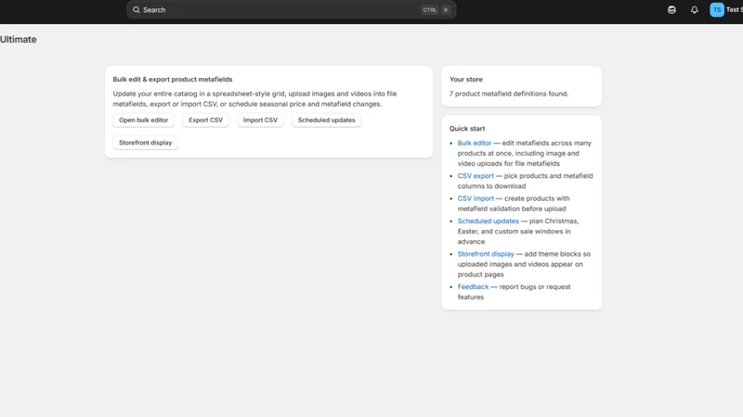743x417 pixels.
Task: Click the 'Your store' heading
Action: (466, 80)
